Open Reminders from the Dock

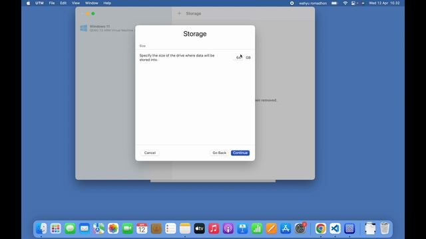(x=170, y=228)
